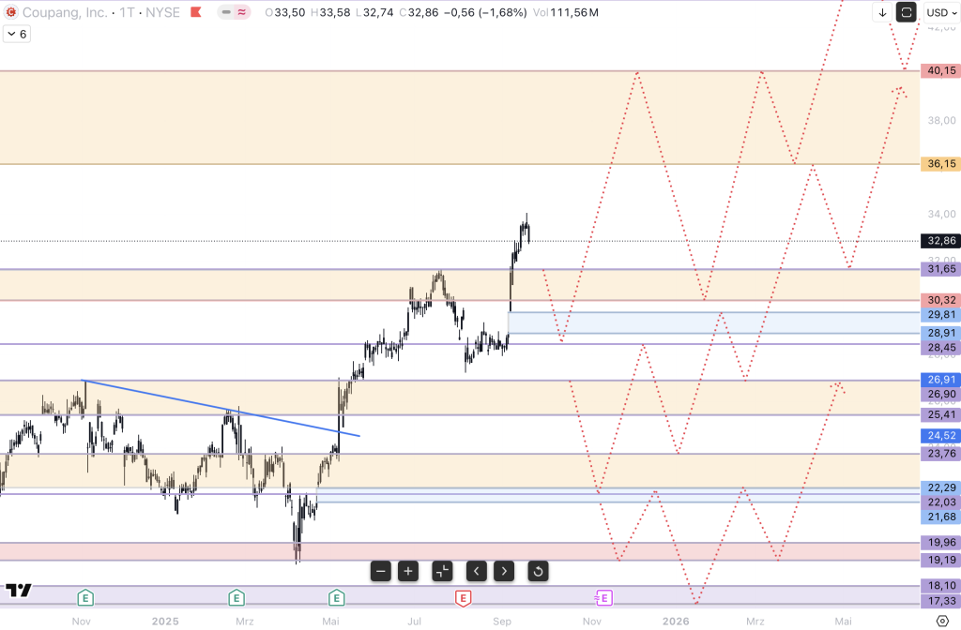Reset the chart view
Screen dimensions: 961x630
tap(538, 571)
